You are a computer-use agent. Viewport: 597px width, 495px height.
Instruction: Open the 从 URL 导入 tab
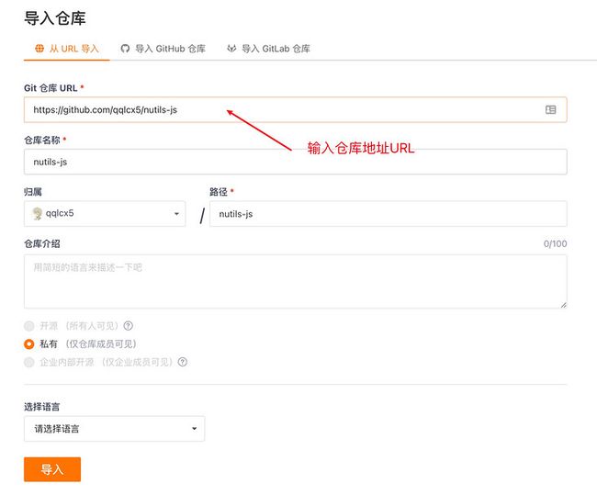[x=67, y=49]
